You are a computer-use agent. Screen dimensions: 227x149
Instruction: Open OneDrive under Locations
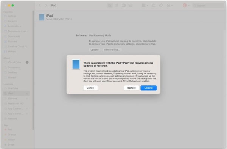point(16,88)
